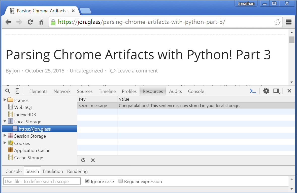Select the Resources tab
The image size is (297, 193).
pyautogui.click(x=153, y=91)
